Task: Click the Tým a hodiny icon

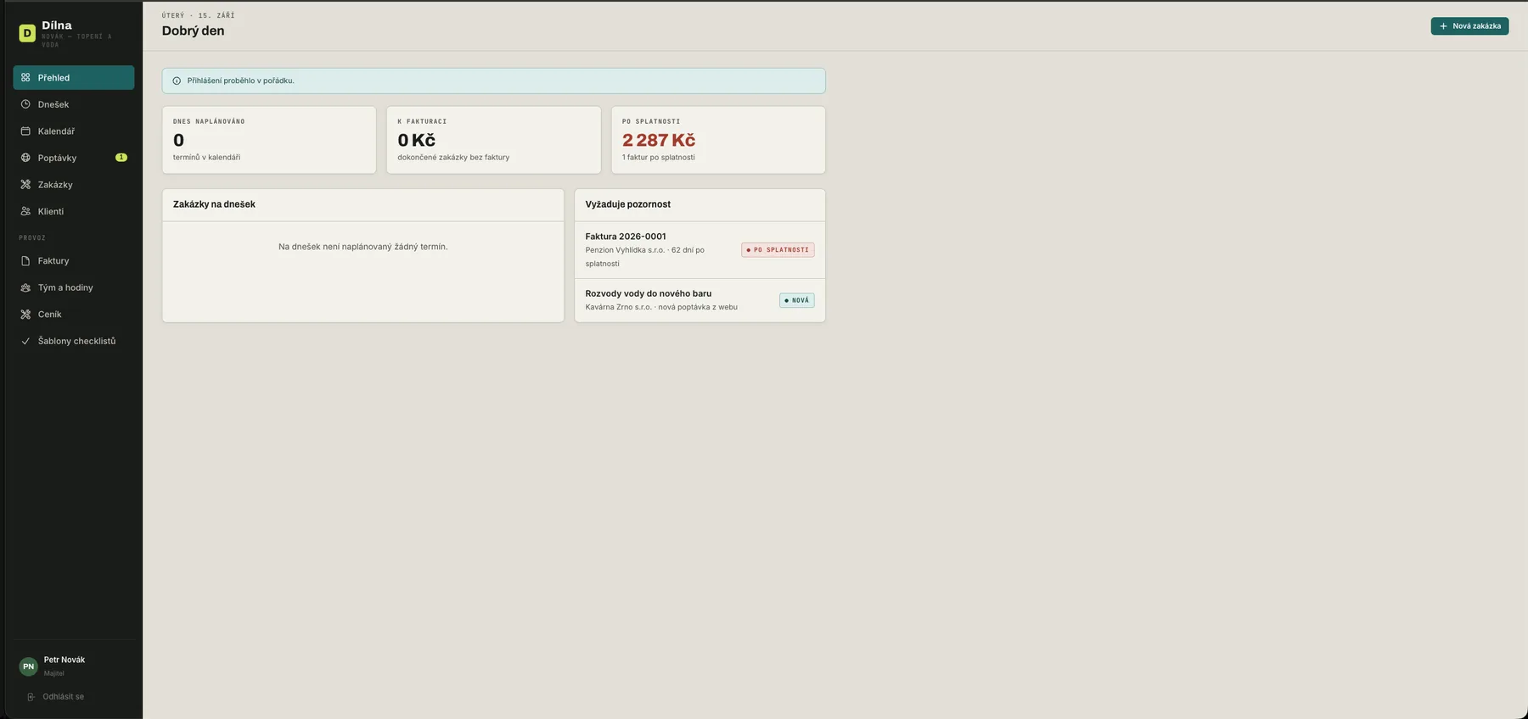Action: click(25, 287)
